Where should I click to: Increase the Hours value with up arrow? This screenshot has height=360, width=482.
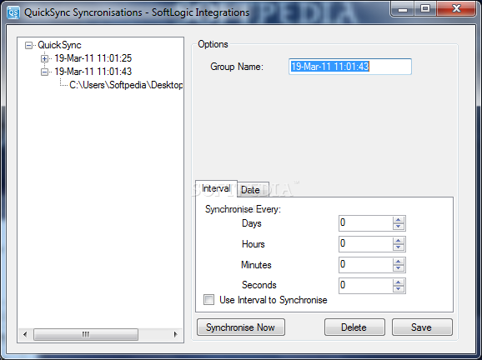(399, 241)
